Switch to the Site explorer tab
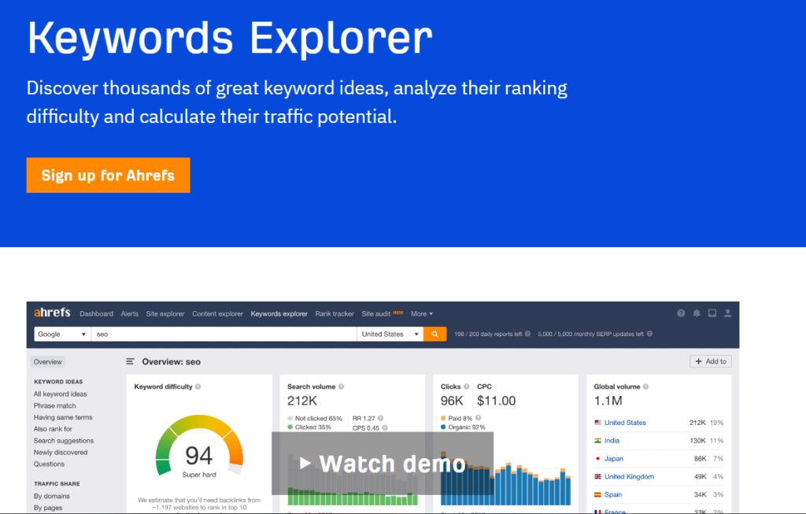Viewport: 806px width, 514px height. click(165, 313)
